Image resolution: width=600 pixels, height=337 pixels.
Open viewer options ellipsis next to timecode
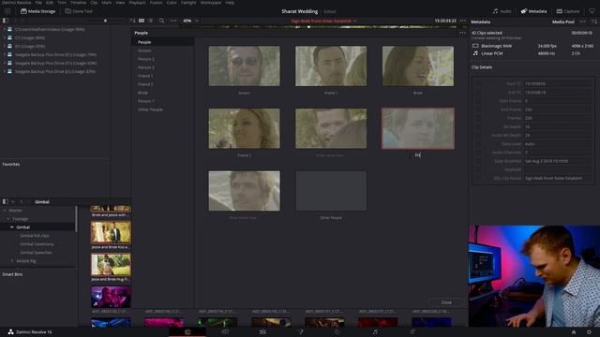point(463,21)
